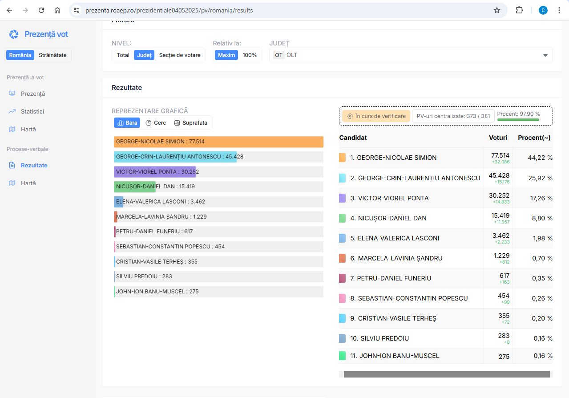Viewport: 569px width, 398px height.
Task: Show results as Bara chart
Action: [127, 123]
